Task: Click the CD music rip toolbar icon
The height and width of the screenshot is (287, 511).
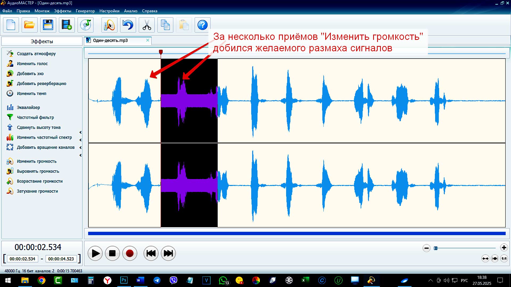Action: pos(85,25)
